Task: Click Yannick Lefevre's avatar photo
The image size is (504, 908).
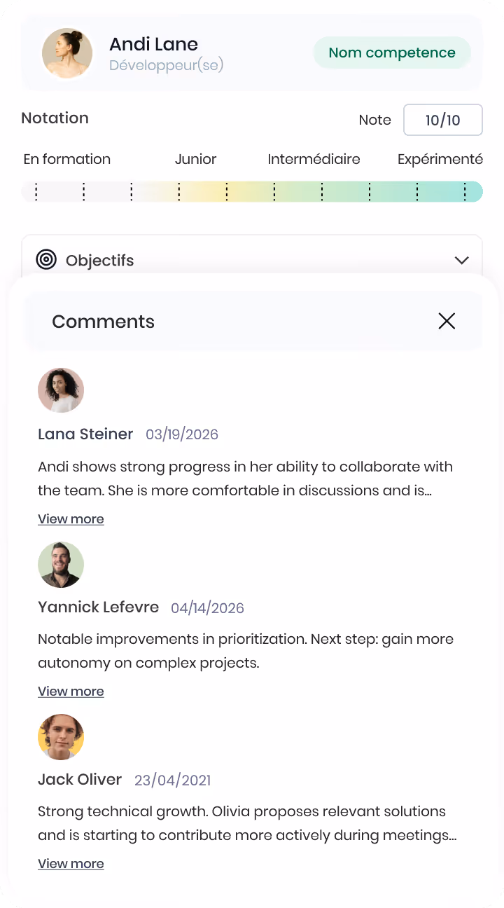Action: 61,564
